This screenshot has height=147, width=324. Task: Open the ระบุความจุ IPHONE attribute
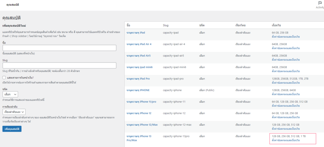138,90
